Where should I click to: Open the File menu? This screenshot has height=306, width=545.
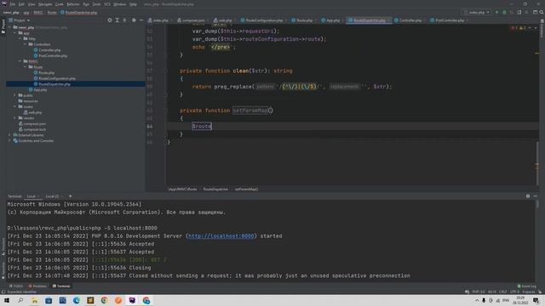click(13, 4)
